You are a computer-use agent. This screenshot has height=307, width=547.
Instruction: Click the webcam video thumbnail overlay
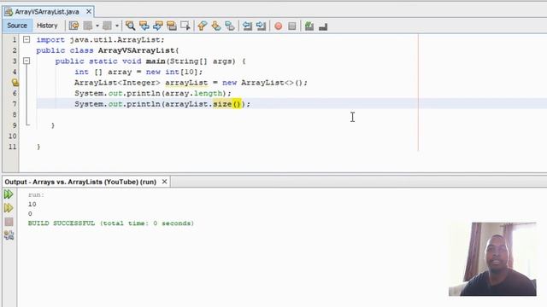tap(492, 259)
